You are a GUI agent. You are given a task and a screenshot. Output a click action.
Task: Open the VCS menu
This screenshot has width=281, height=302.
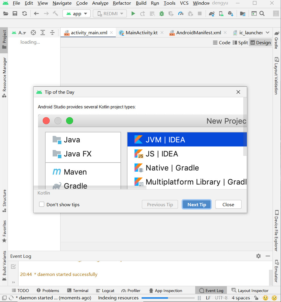click(184, 3)
